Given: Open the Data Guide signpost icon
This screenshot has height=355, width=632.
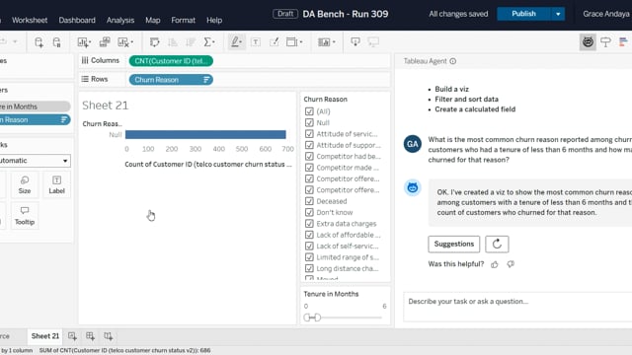Looking at the screenshot, I should click(x=605, y=41).
